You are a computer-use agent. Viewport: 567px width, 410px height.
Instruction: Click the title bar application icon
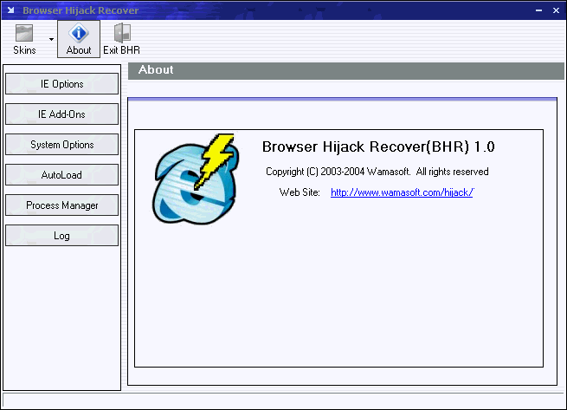point(11,10)
